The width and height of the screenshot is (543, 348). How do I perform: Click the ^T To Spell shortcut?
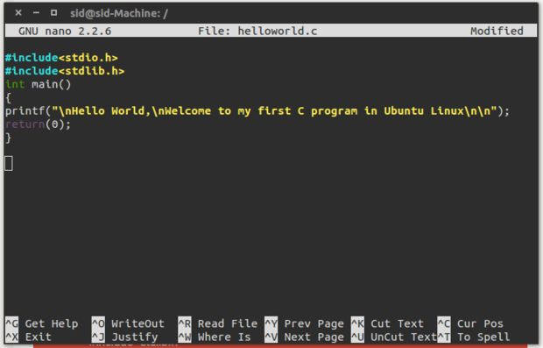click(474, 337)
